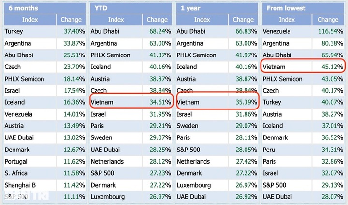Open Turkey in the 6 months table

coord(14,31)
